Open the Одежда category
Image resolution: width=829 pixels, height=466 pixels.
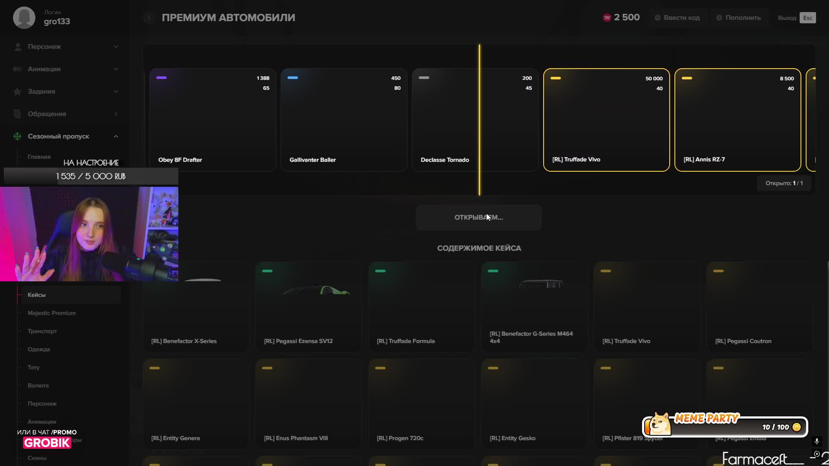(x=38, y=349)
